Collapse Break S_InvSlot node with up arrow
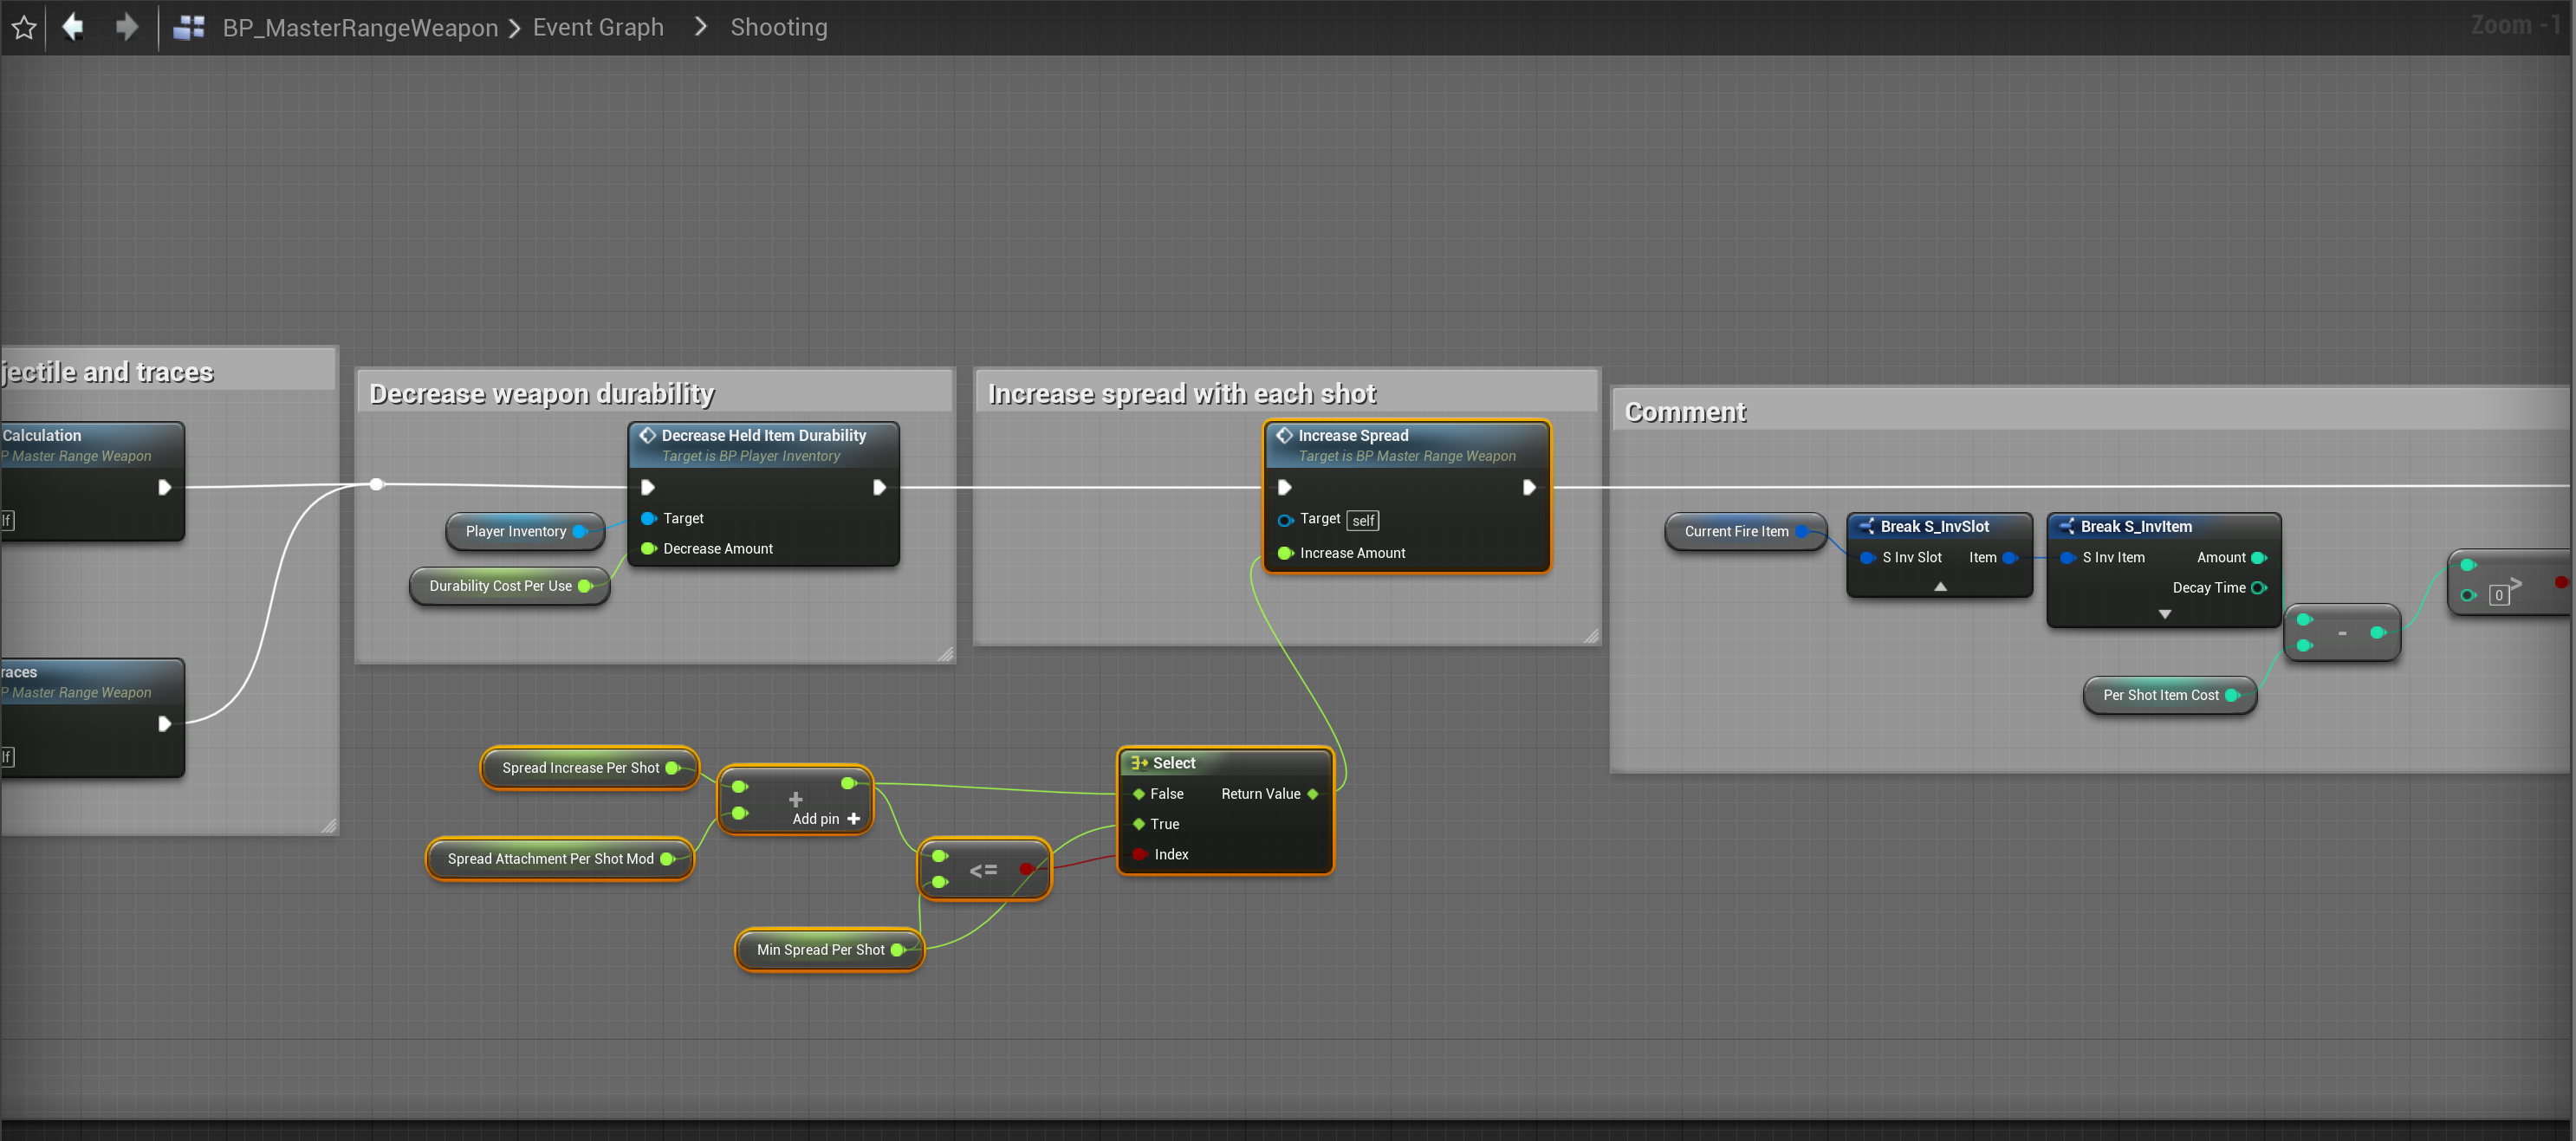This screenshot has height=1141, width=2576. pyautogui.click(x=1940, y=587)
